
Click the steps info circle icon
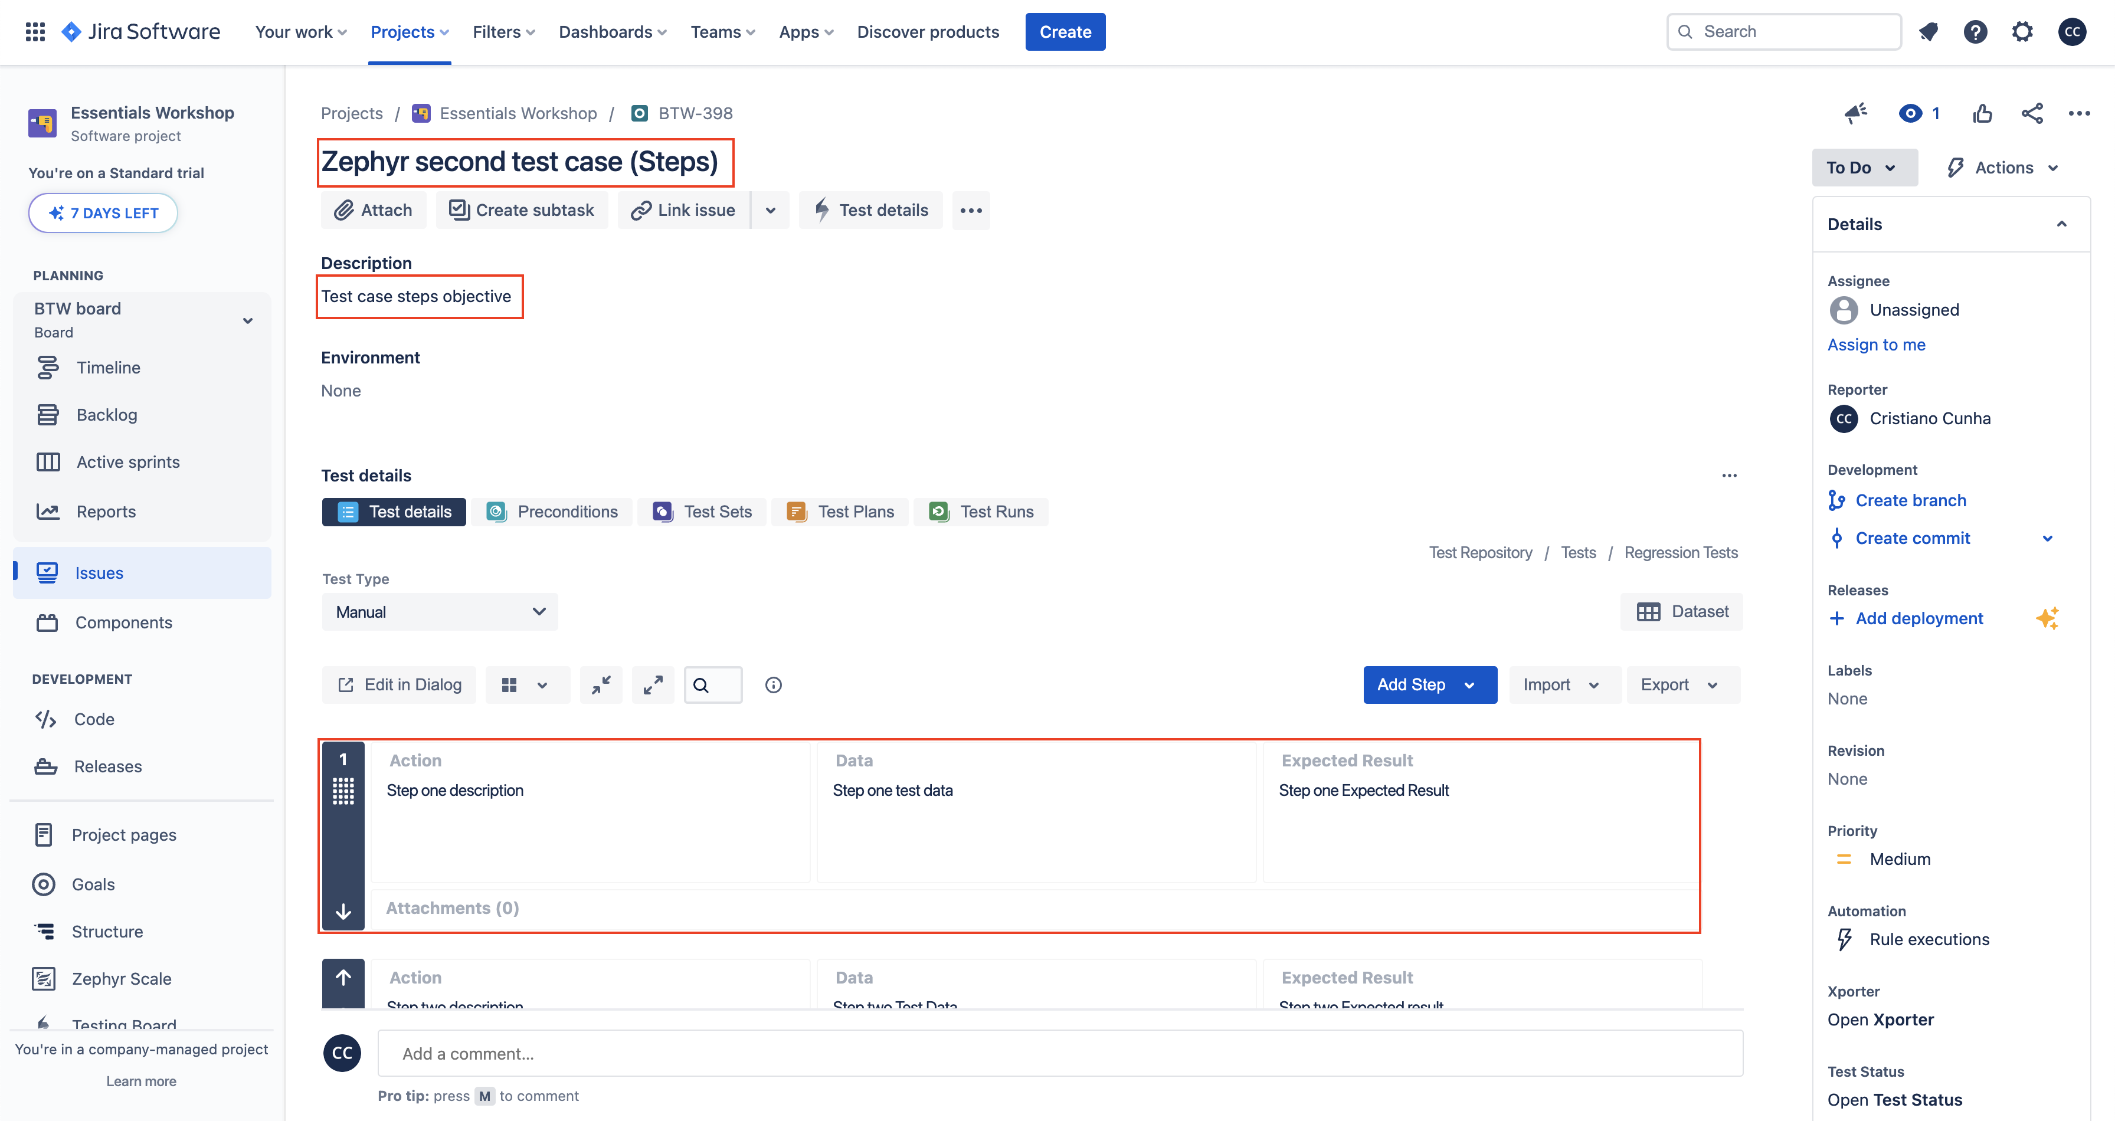click(x=774, y=685)
